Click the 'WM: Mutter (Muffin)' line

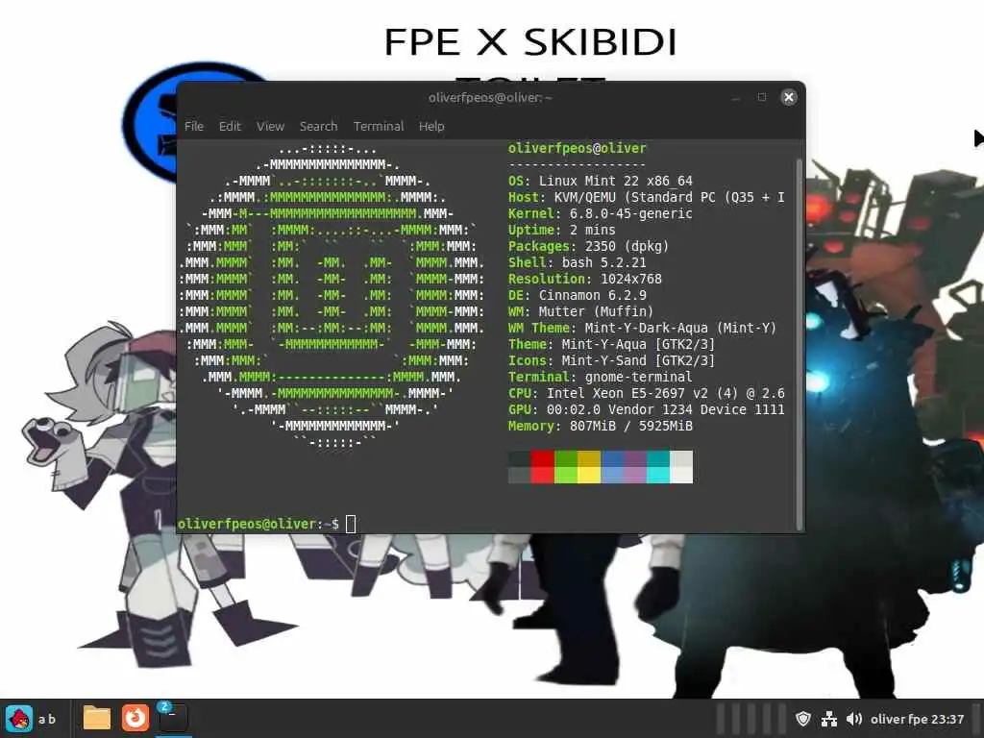coord(580,311)
